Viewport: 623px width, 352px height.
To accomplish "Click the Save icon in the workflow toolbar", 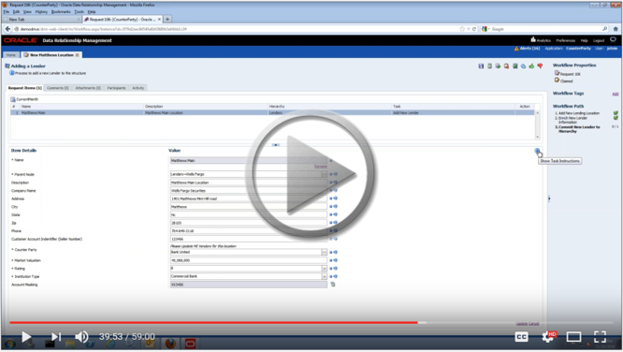I will [481, 66].
